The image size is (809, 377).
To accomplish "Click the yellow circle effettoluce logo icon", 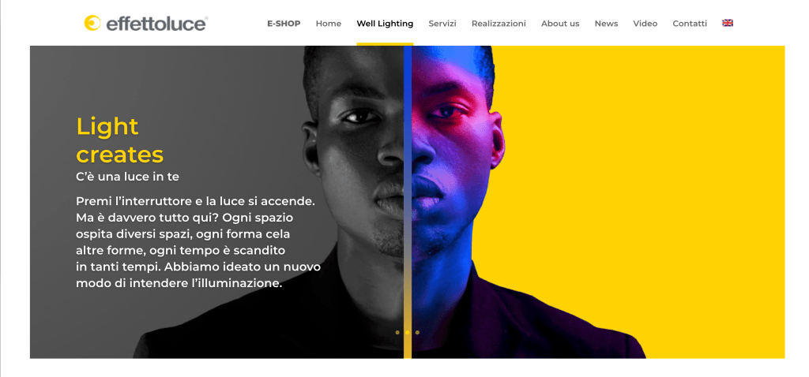I will click(92, 23).
